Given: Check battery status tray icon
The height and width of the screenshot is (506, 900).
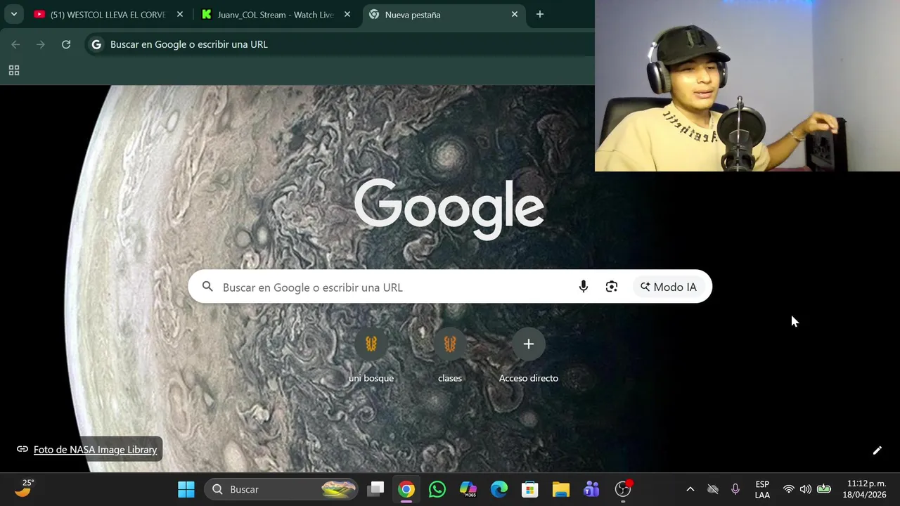Looking at the screenshot, I should click(x=824, y=489).
